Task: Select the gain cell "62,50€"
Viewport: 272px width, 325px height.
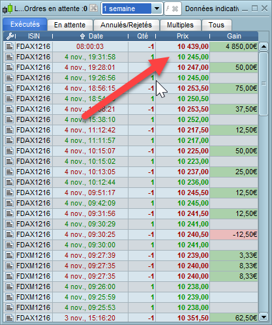Action: point(234,318)
